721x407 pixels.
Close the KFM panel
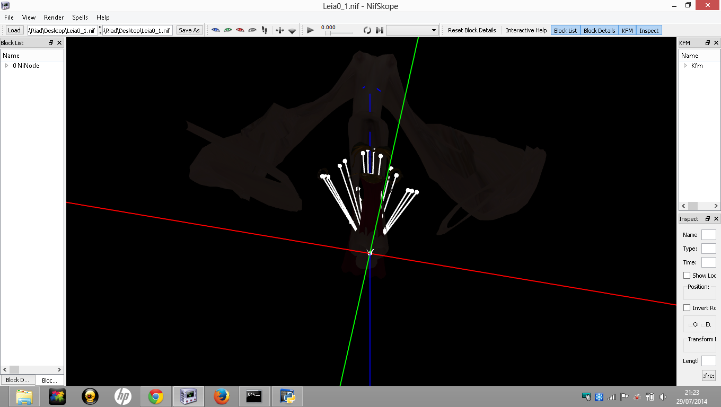(x=716, y=43)
